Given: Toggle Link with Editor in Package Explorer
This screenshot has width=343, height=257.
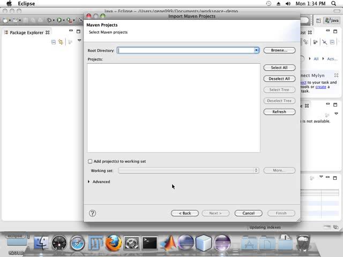Looking at the screenshot, I should (x=61, y=42).
